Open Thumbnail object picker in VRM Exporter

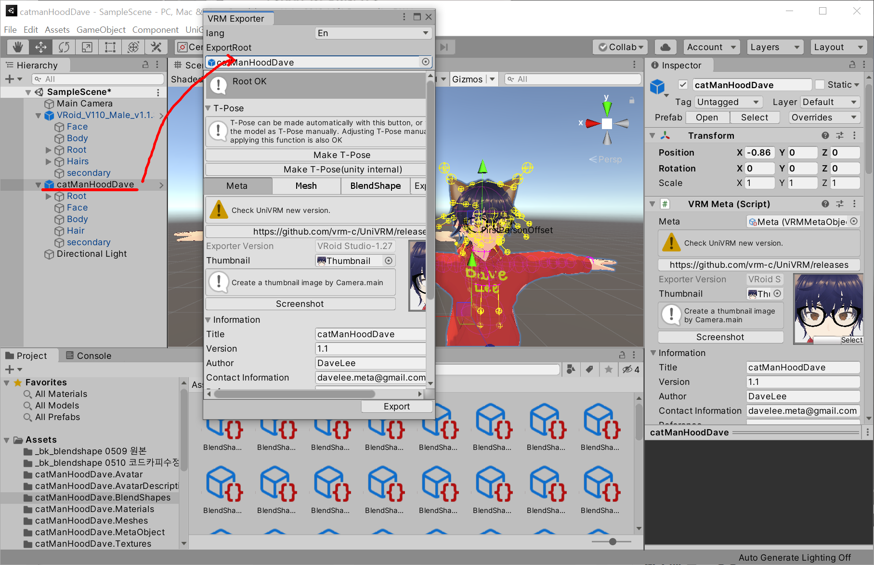click(x=389, y=261)
